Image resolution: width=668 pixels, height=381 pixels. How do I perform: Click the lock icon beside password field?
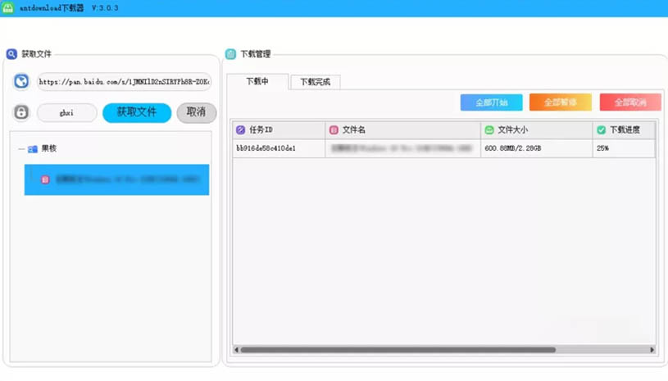tap(22, 112)
